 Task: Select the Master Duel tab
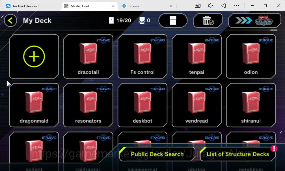(89, 6)
